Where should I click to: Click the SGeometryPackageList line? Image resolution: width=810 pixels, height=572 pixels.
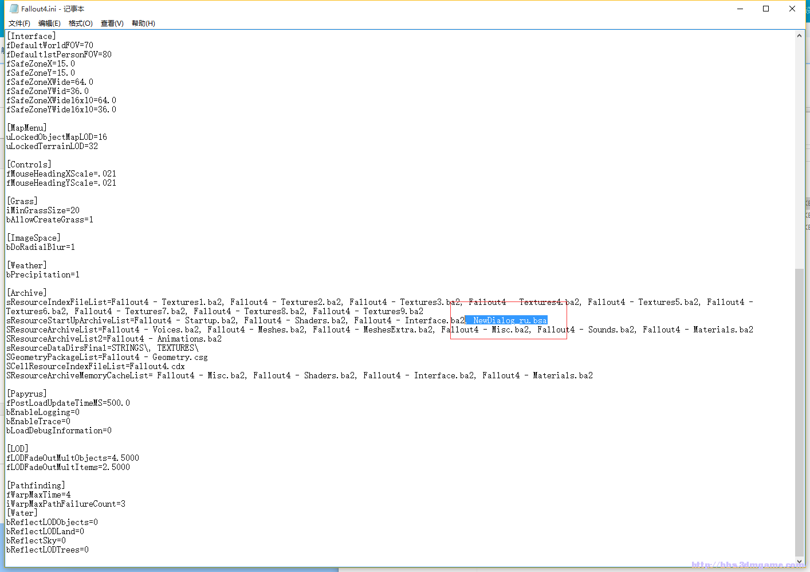coord(107,357)
